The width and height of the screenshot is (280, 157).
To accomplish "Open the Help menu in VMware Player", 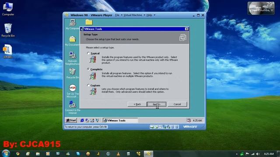I will [x=149, y=15].
